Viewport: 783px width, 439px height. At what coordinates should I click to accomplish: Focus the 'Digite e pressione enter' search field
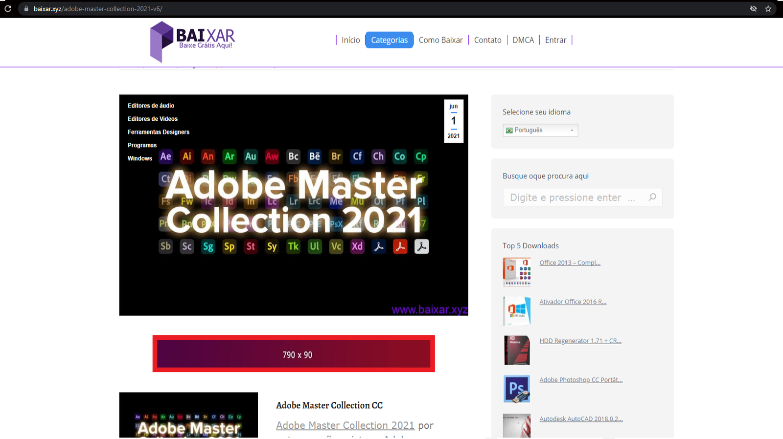[573, 198]
